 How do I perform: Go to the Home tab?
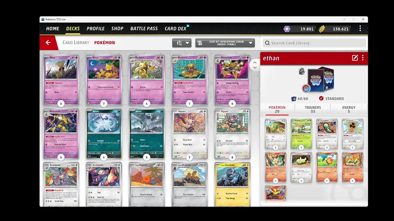[53, 29]
